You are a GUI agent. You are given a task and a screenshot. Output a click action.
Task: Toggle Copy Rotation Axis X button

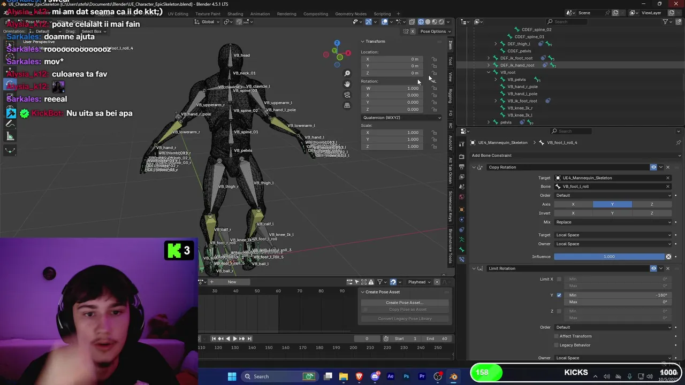[x=573, y=204]
